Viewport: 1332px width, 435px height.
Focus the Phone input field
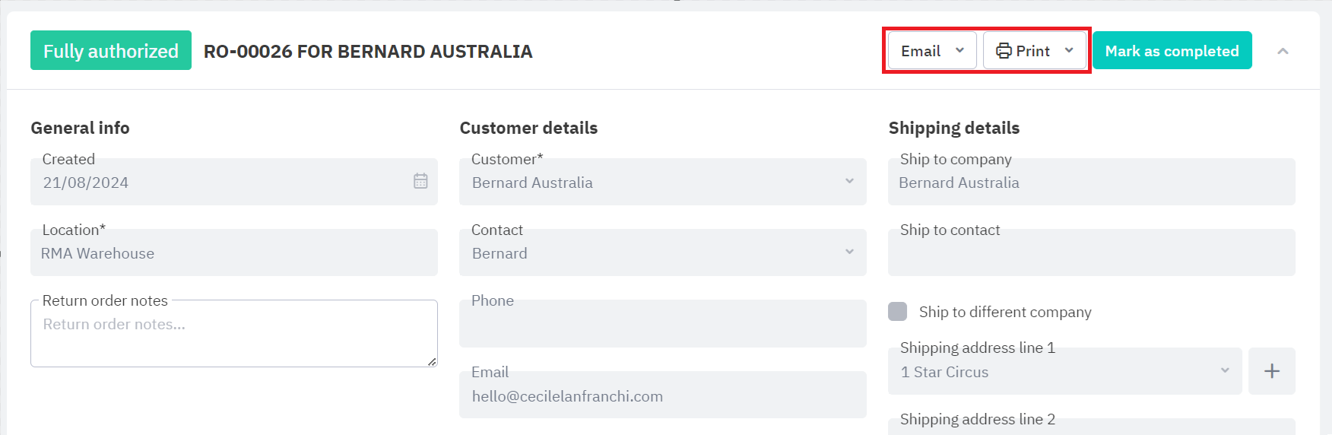click(661, 325)
